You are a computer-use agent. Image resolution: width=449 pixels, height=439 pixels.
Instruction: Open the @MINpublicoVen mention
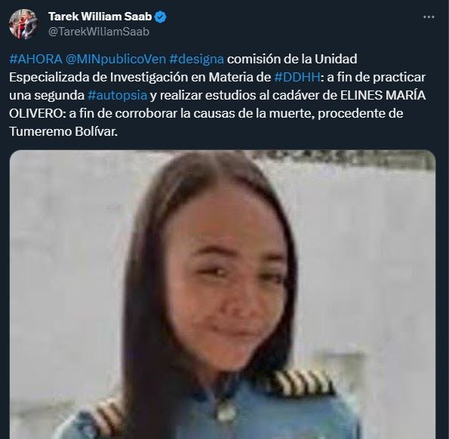click(x=115, y=60)
